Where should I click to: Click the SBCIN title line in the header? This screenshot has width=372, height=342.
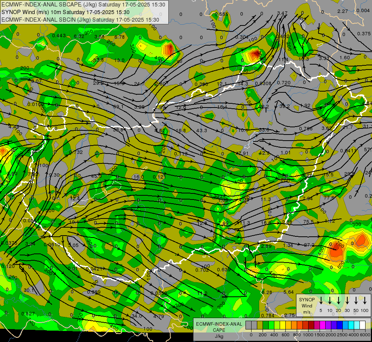(x=80, y=20)
